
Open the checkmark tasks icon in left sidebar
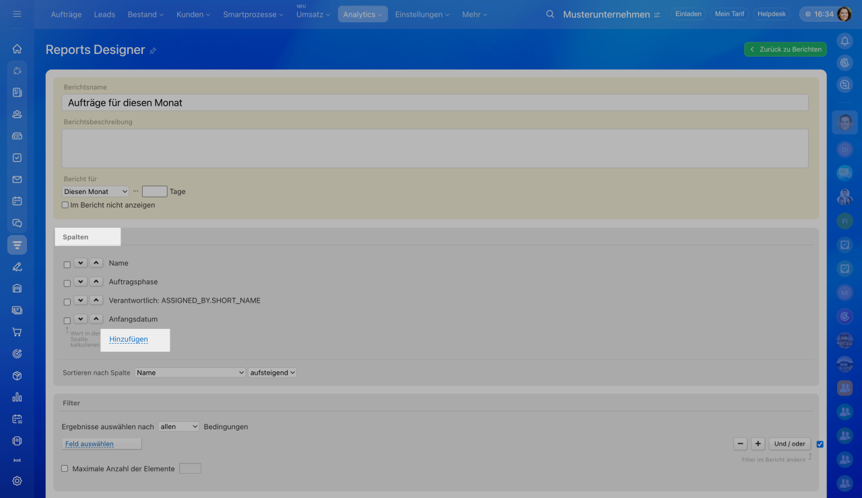click(x=17, y=158)
